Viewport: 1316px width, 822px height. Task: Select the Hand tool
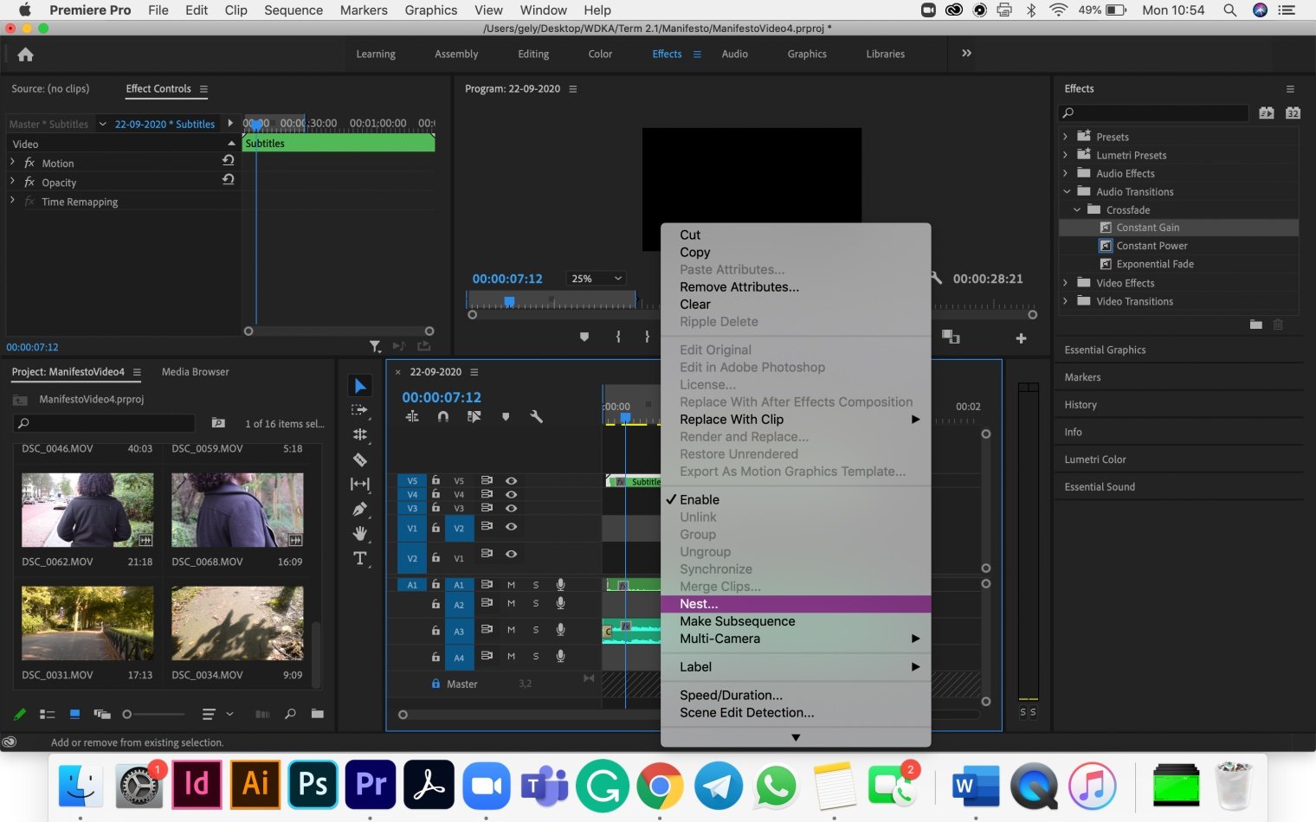tap(359, 533)
